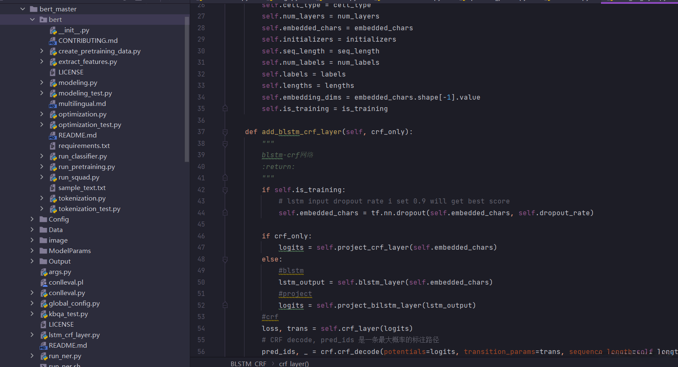Click the conlleval.pl Perl file icon

[44, 283]
